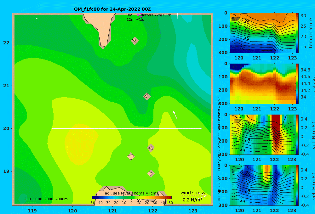Click latitude tick 20 on main map

point(6,128)
